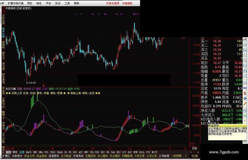The width and height of the screenshot is (248, 160).
Task: Click the down arrow beside indicator bar
Action: pyautogui.click(x=198, y=152)
